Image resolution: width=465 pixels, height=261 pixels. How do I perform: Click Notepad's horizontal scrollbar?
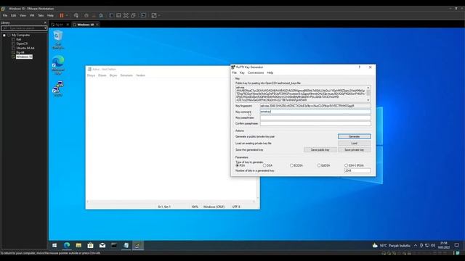[171, 202]
